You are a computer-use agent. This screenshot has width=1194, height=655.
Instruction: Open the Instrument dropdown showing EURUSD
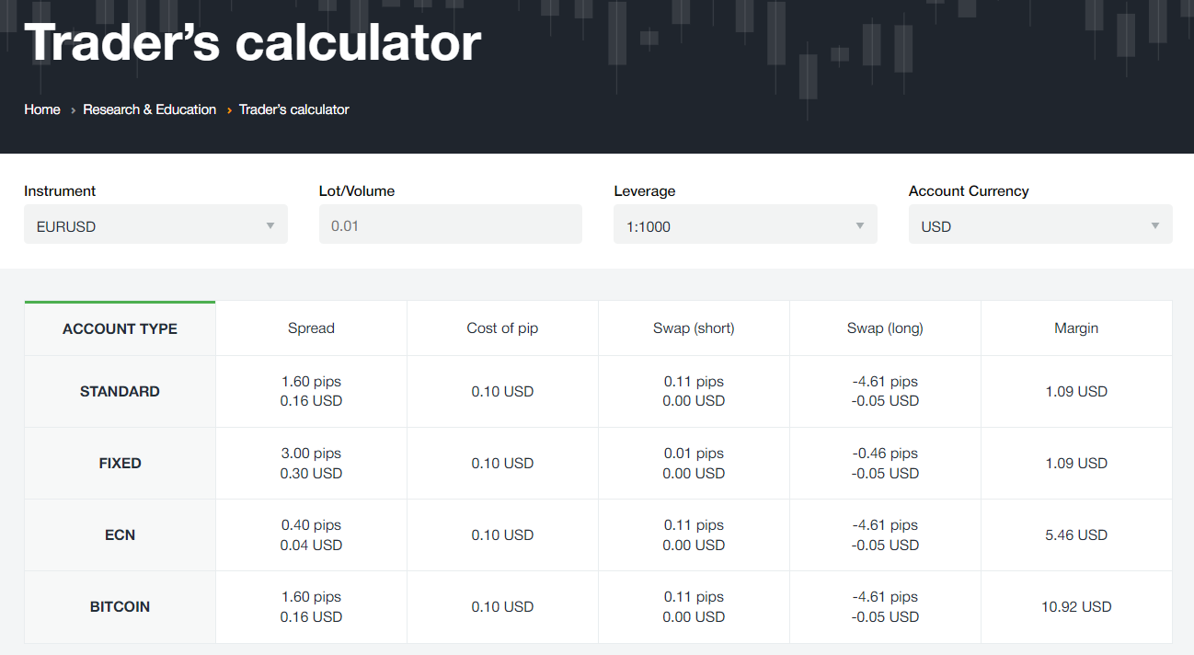(155, 225)
